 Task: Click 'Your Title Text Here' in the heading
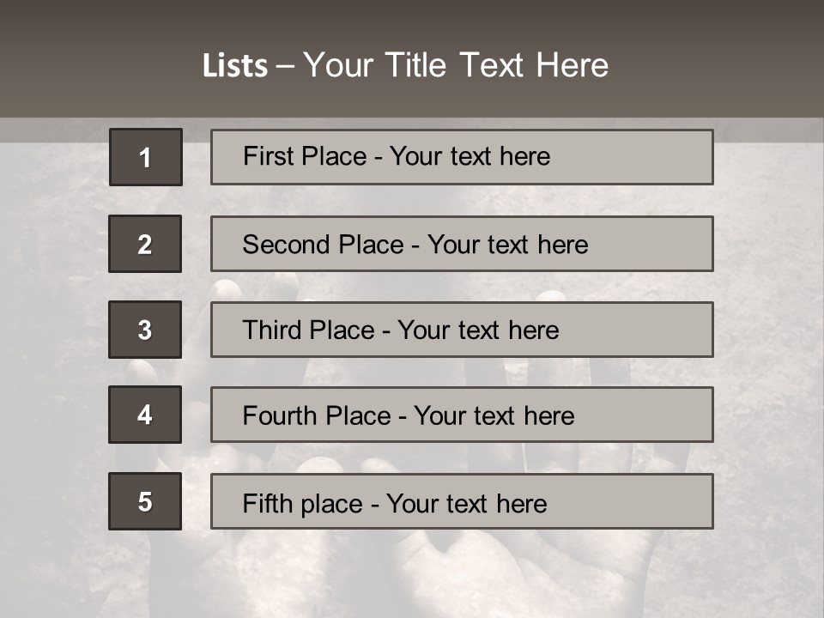click(456, 66)
